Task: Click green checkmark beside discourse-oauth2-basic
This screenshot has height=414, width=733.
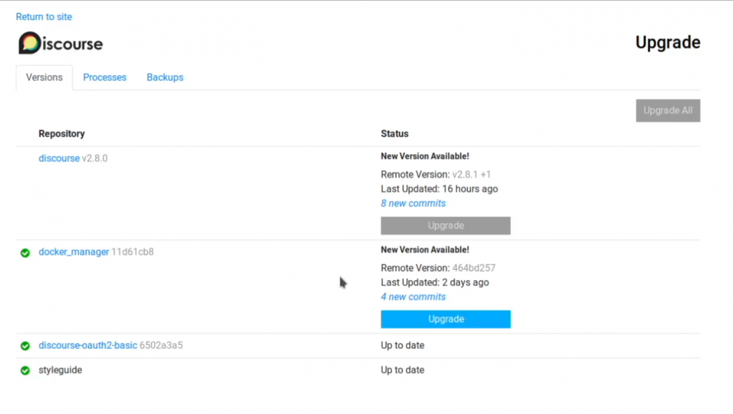Action: [x=25, y=346]
